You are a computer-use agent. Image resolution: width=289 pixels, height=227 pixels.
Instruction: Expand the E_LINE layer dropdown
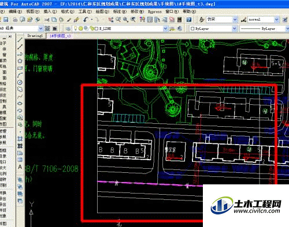click(165, 29)
